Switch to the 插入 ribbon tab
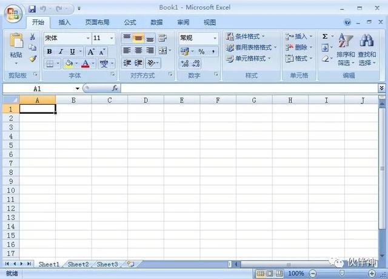 pyautogui.click(x=64, y=22)
